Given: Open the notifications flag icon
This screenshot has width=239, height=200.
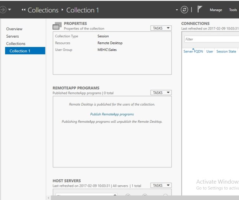Looking at the screenshot, I should pyautogui.click(x=200, y=10).
